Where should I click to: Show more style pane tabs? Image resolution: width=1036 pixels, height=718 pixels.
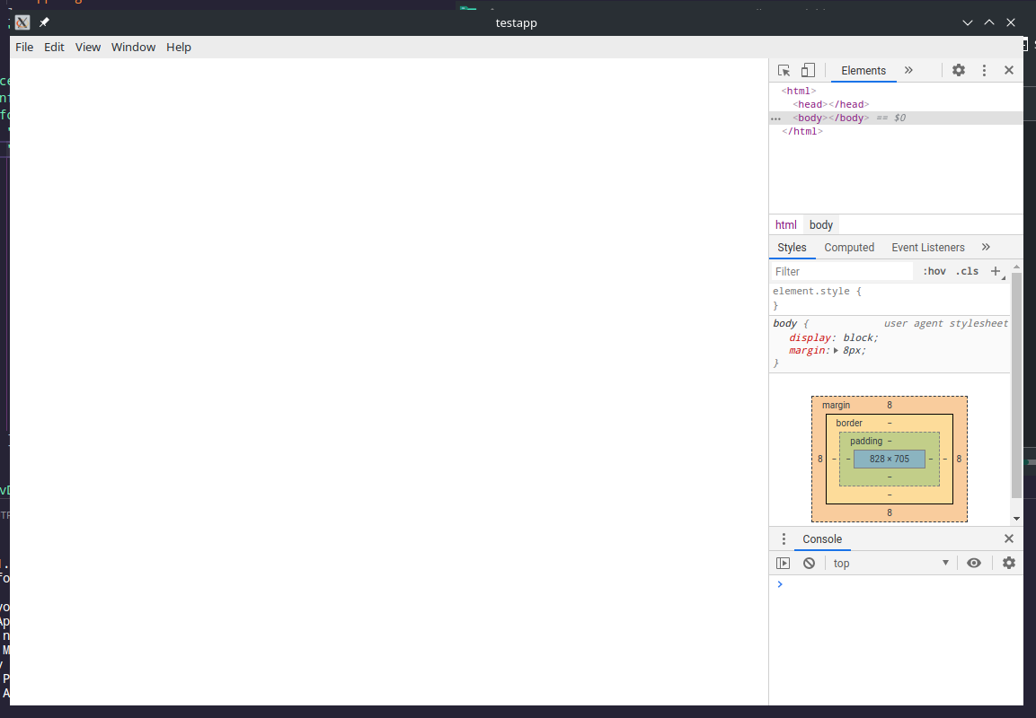coord(986,247)
